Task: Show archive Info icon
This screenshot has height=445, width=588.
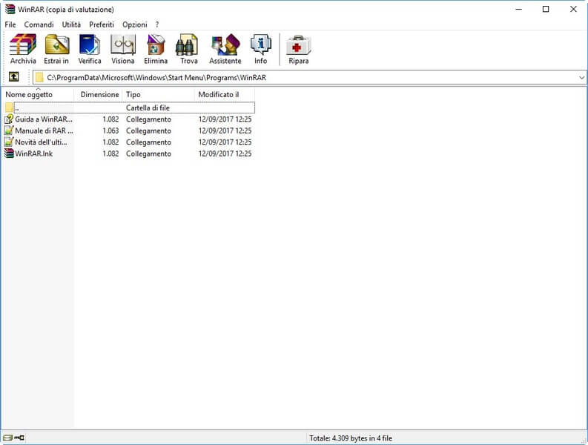Action: click(260, 44)
